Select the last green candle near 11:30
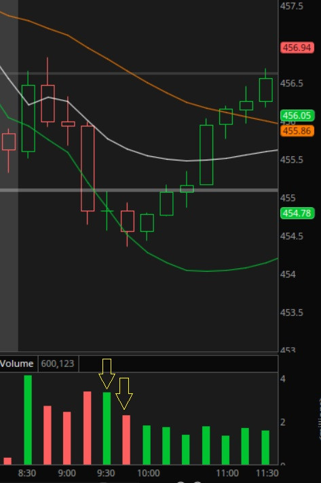The height and width of the screenshot is (483, 321). point(265,90)
